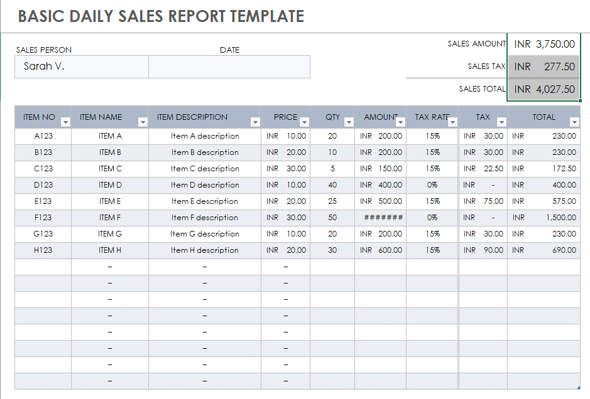This screenshot has width=590, height=399.
Task: Select the 0% tax rate cell for ITEM D
Action: tap(432, 185)
